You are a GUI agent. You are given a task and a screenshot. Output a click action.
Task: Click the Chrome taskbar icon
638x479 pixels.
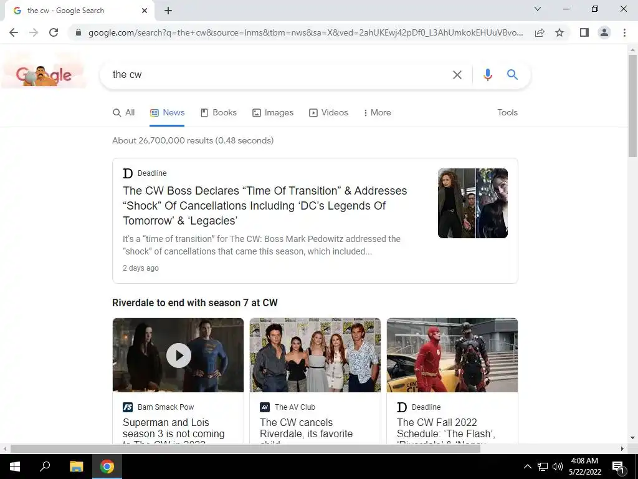click(107, 467)
